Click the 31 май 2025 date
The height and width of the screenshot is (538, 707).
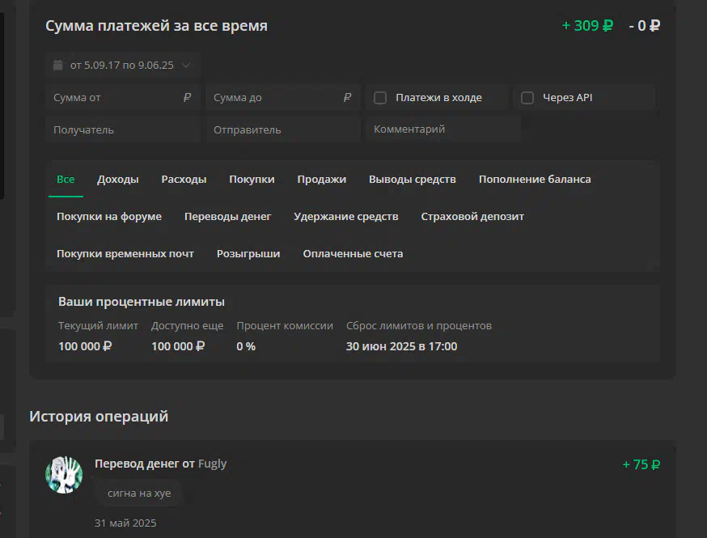coord(125,523)
